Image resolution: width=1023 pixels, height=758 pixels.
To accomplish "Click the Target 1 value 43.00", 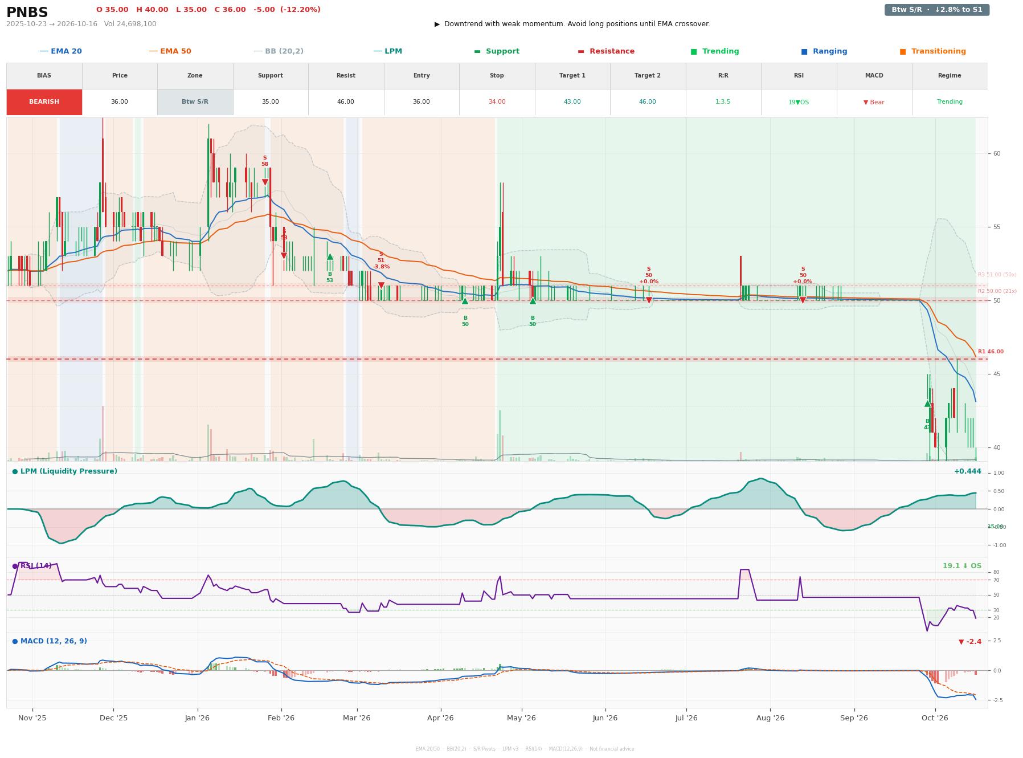I will click(572, 102).
